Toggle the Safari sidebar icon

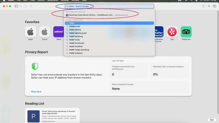(16, 6)
